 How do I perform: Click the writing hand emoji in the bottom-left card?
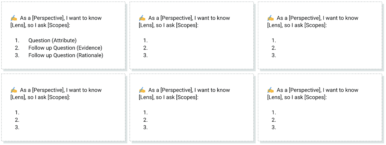(x=14, y=90)
